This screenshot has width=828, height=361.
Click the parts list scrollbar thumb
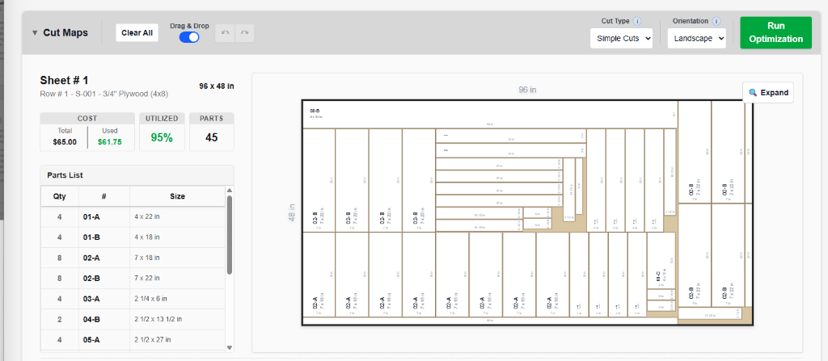pos(229,235)
